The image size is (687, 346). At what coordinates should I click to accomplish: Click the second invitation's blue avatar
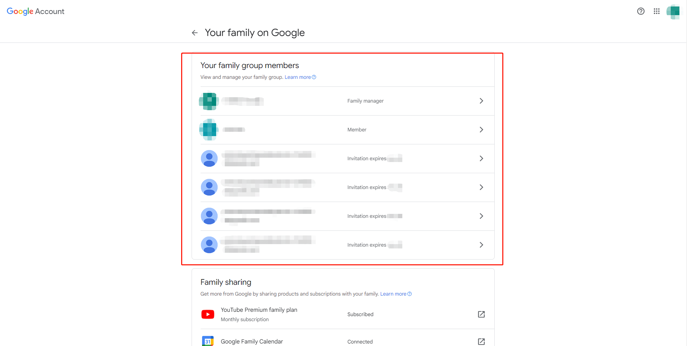click(x=209, y=187)
